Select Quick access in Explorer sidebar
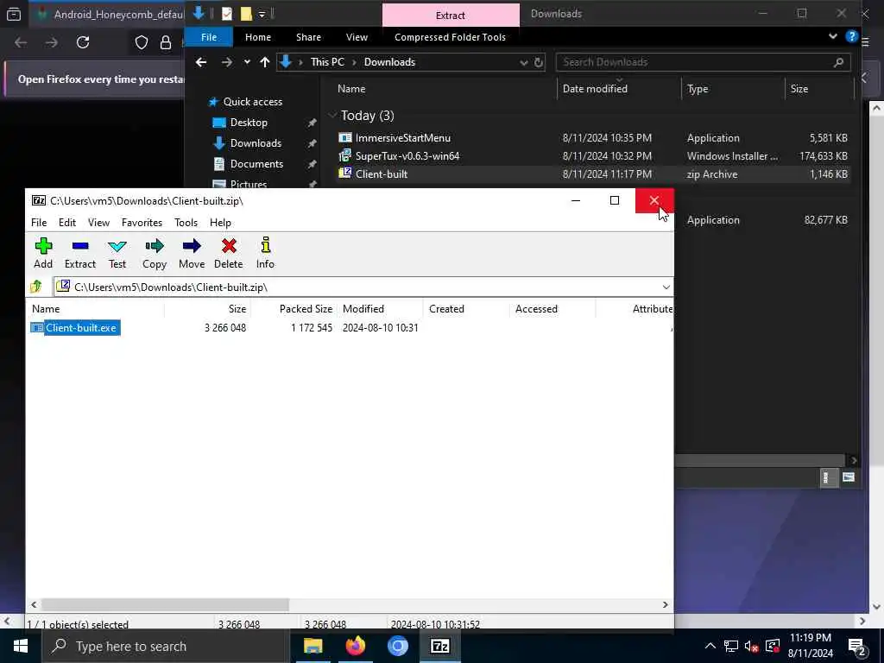 tap(253, 102)
